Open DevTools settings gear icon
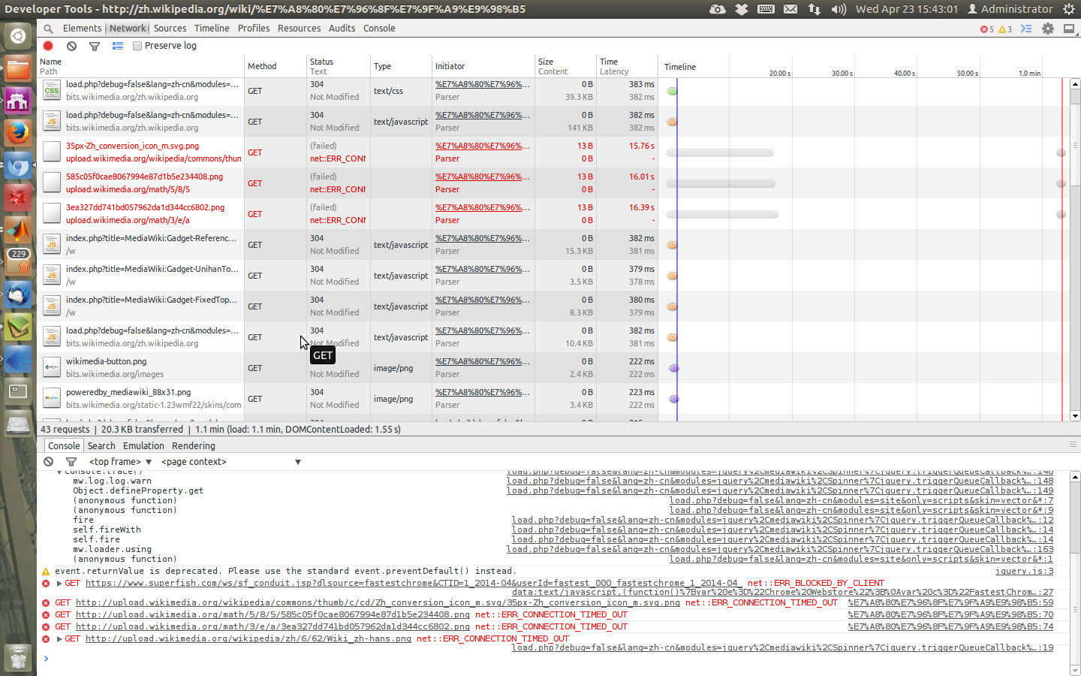The width and height of the screenshot is (1081, 676). point(1048,29)
